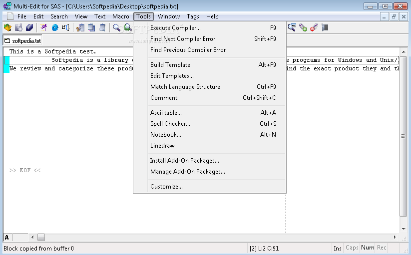Choose Build Template menu entry
This screenshot has width=411, height=255.
[x=209, y=65]
